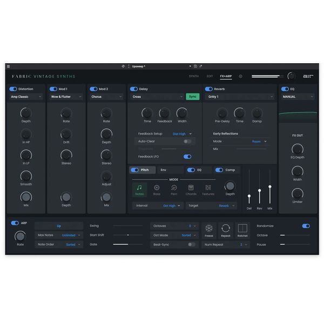Toggle the Distortion effect off

pyautogui.click(x=13, y=89)
